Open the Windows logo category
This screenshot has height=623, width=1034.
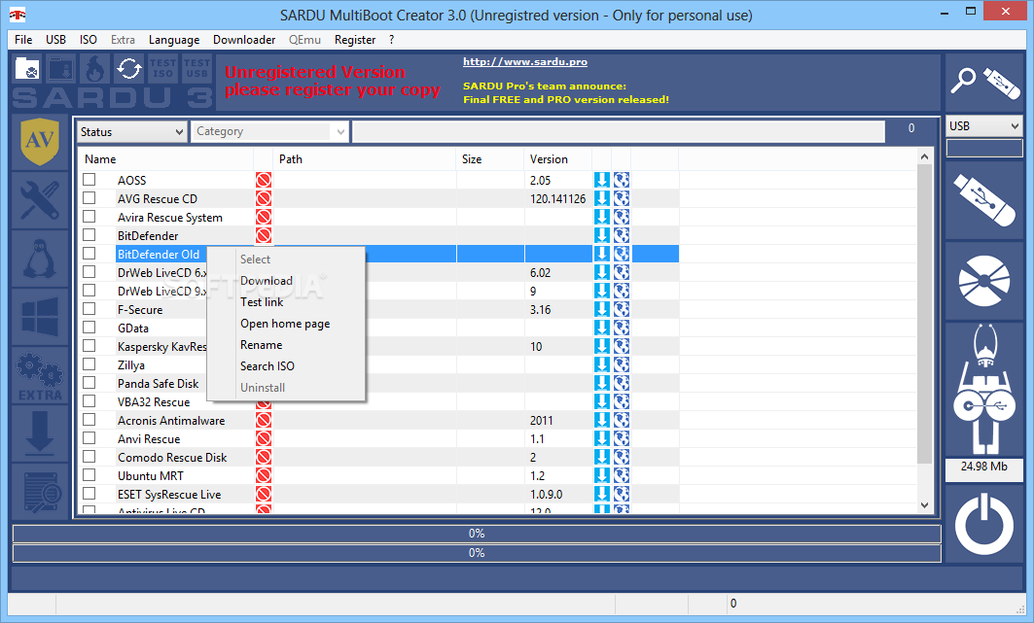[40, 316]
